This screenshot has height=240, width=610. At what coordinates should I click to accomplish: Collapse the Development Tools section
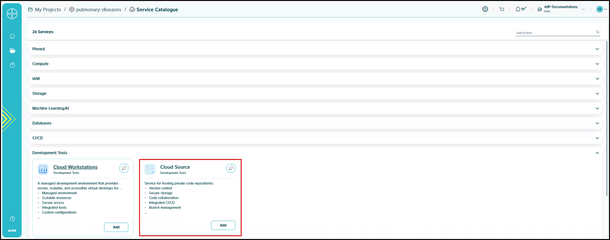pyautogui.click(x=597, y=153)
